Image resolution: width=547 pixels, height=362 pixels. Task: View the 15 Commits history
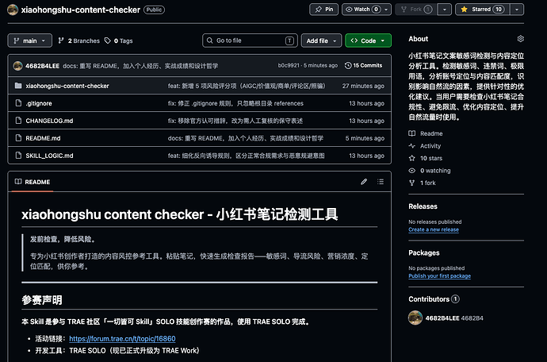point(364,65)
